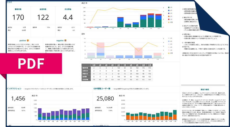Click the pink PDF badge
This screenshot has height=127, width=230.
point(31,63)
